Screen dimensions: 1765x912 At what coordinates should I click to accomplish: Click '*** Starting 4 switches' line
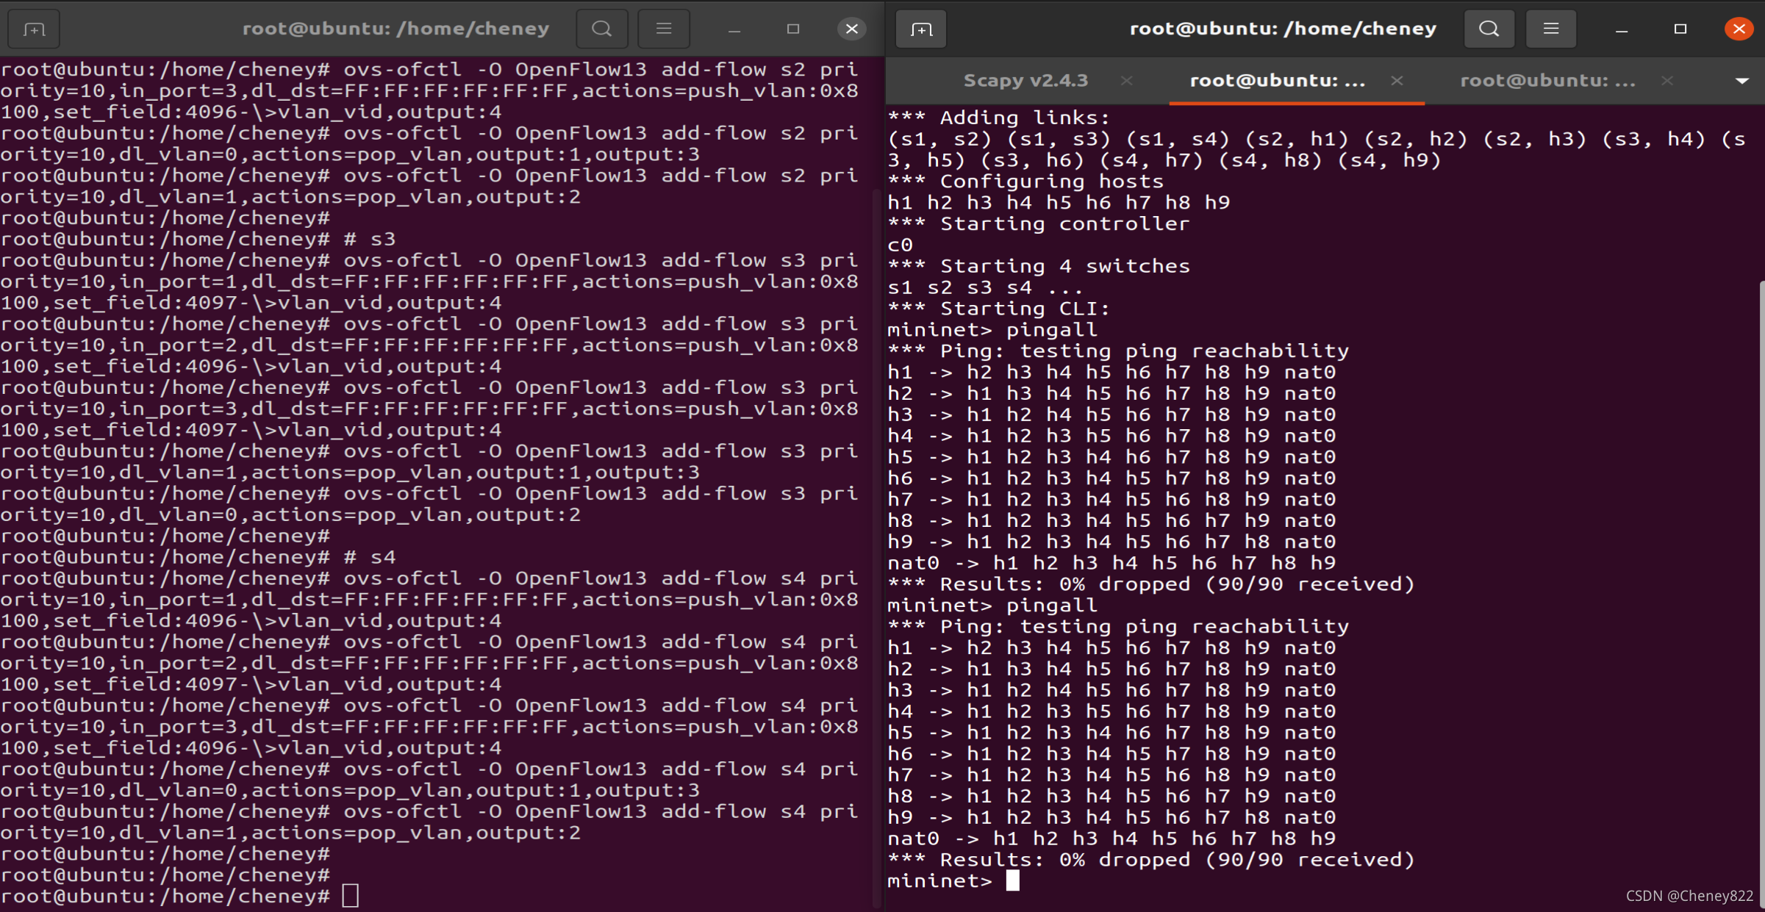pos(1038,266)
